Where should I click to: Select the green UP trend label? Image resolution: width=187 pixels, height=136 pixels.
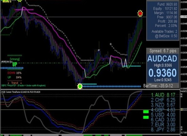pos(15,64)
